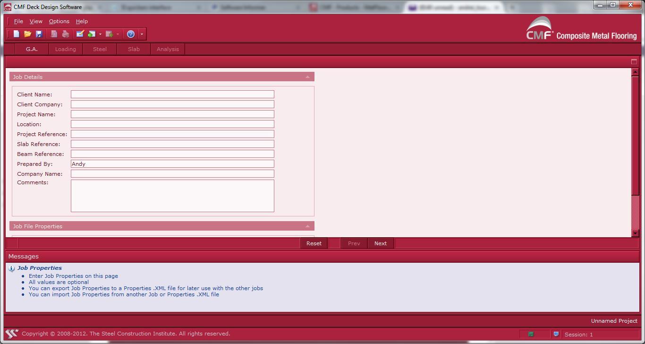Click the import properties green-arrow icon
This screenshot has height=344, width=645.
pyautogui.click(x=92, y=34)
